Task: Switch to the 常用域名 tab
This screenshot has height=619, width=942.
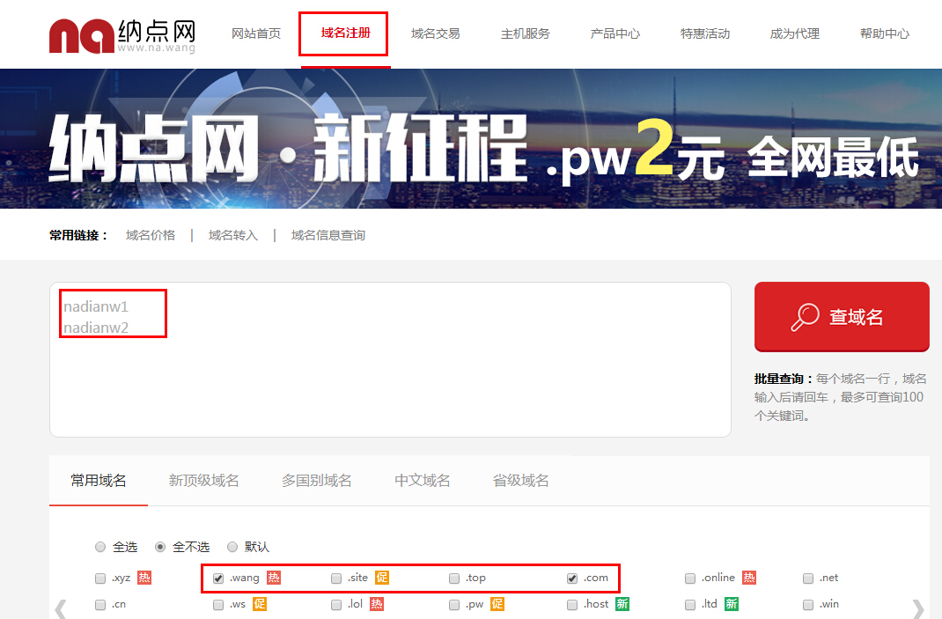Action: click(x=99, y=480)
